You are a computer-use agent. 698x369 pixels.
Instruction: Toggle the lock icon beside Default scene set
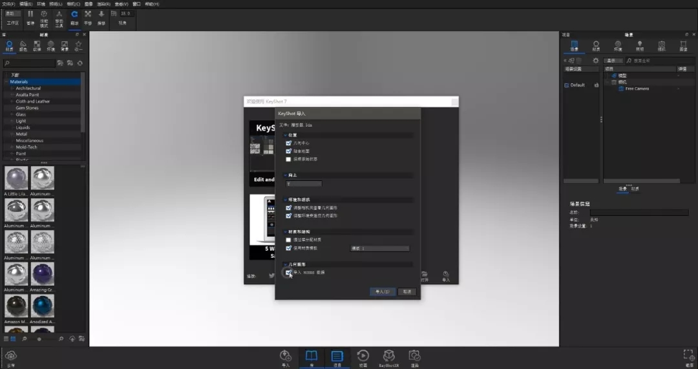[596, 85]
